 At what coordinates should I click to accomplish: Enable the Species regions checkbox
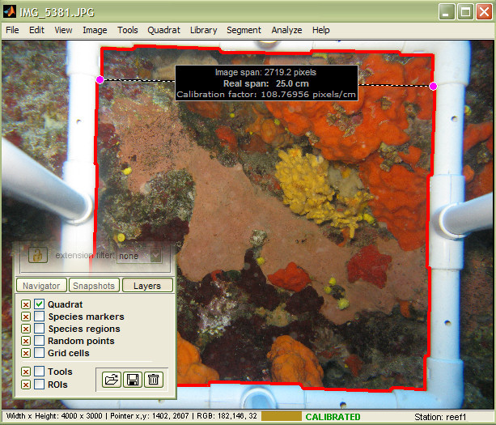point(39,329)
